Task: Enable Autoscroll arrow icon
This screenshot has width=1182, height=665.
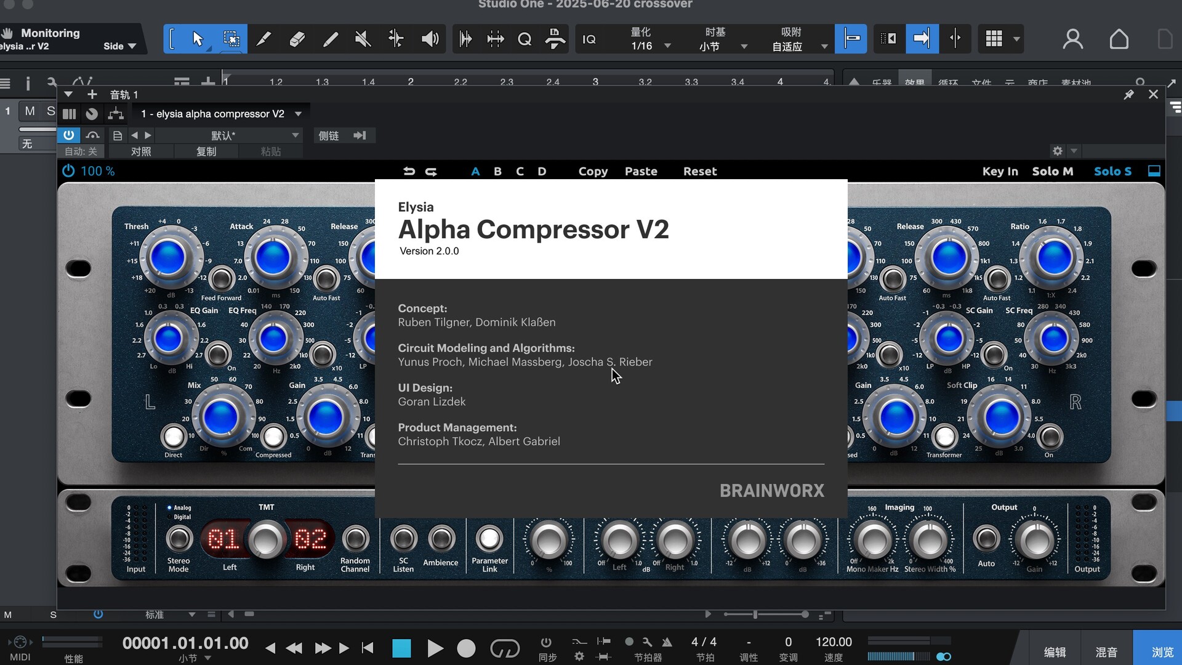Action: (922, 39)
